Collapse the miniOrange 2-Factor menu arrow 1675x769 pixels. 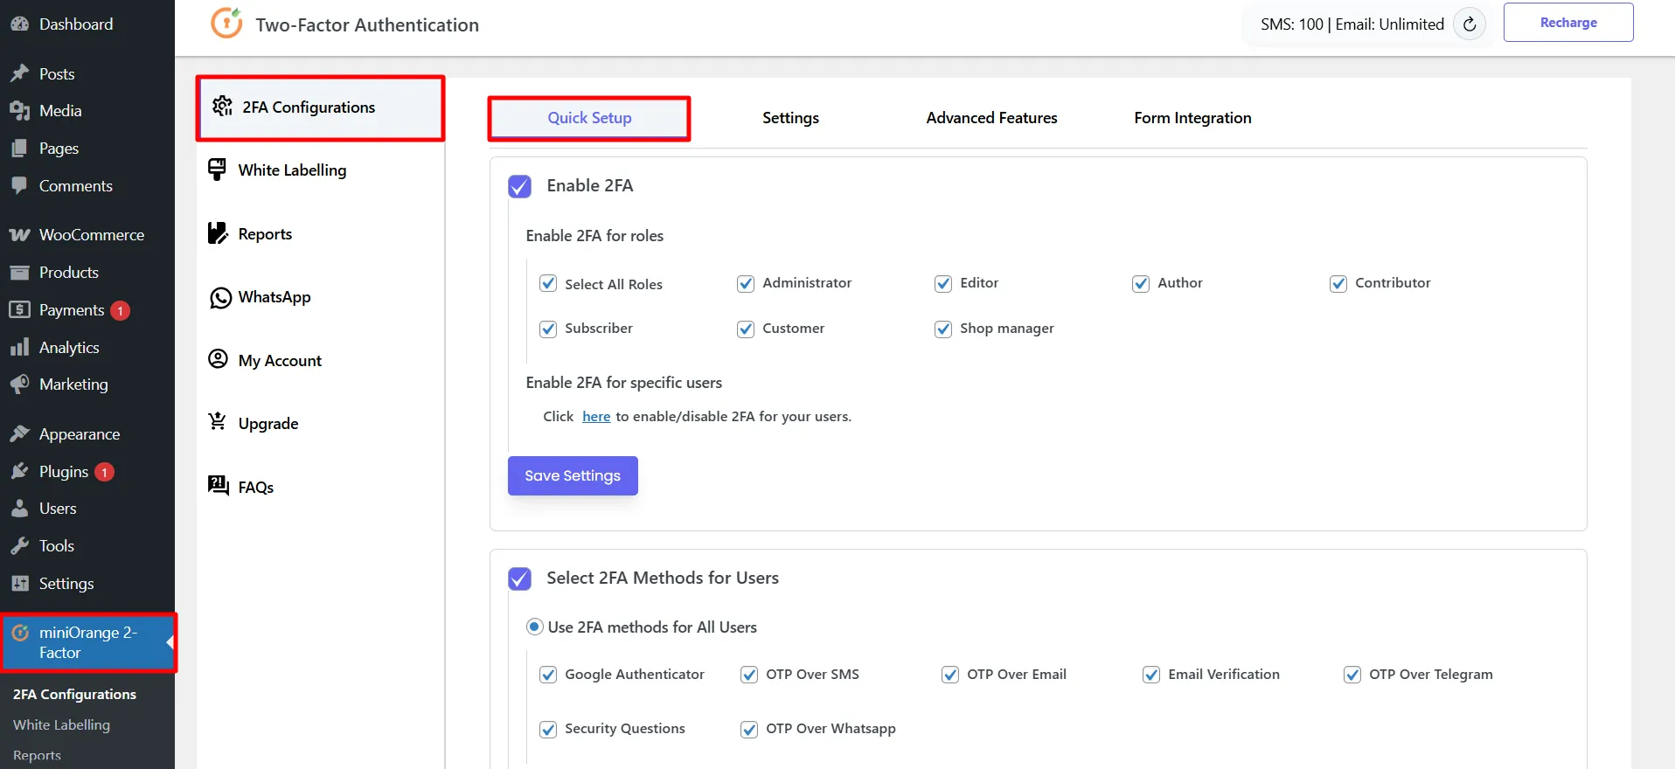tap(170, 642)
